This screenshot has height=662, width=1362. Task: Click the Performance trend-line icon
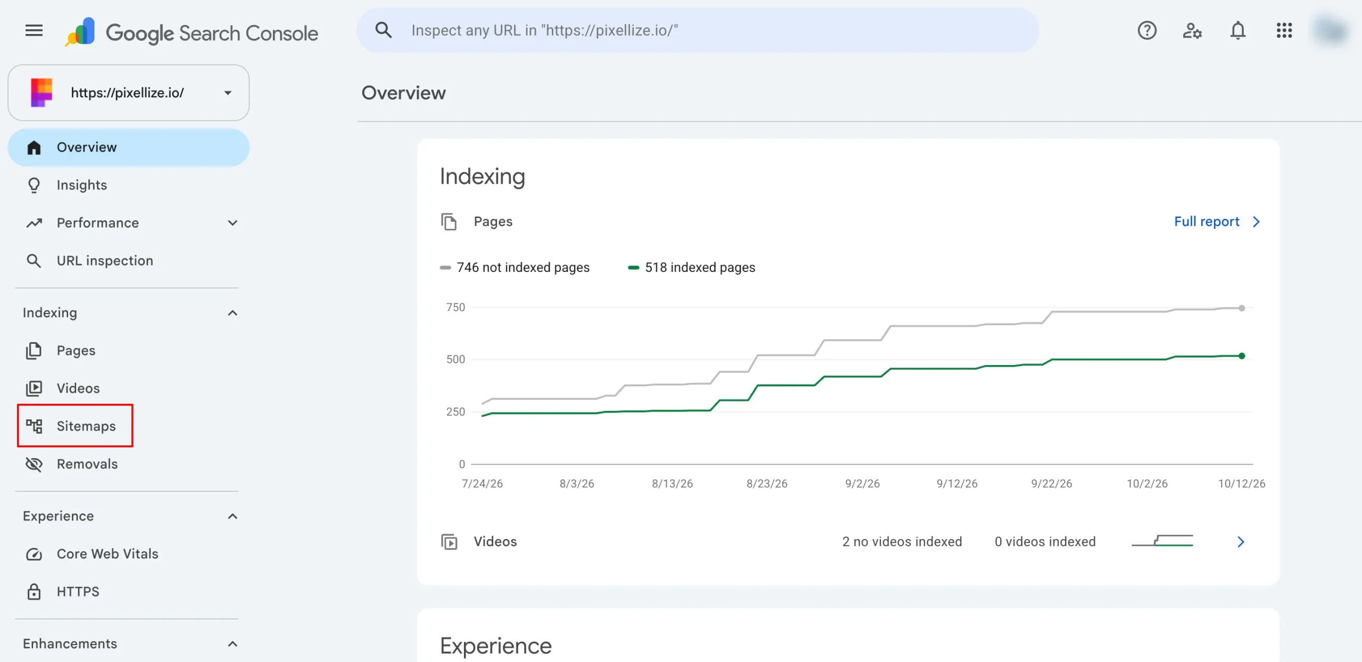34,223
